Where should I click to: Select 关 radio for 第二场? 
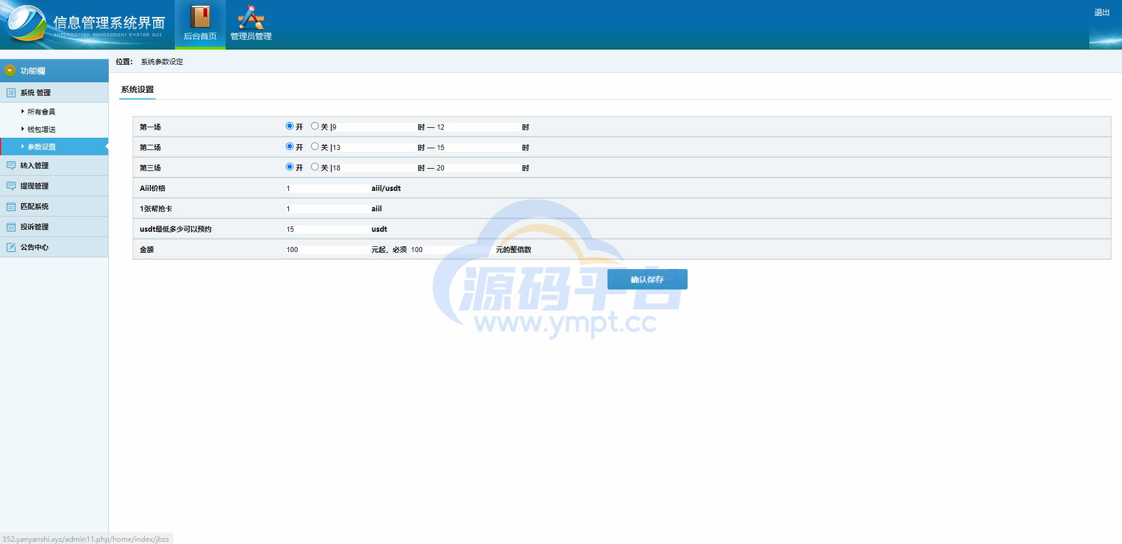[315, 147]
